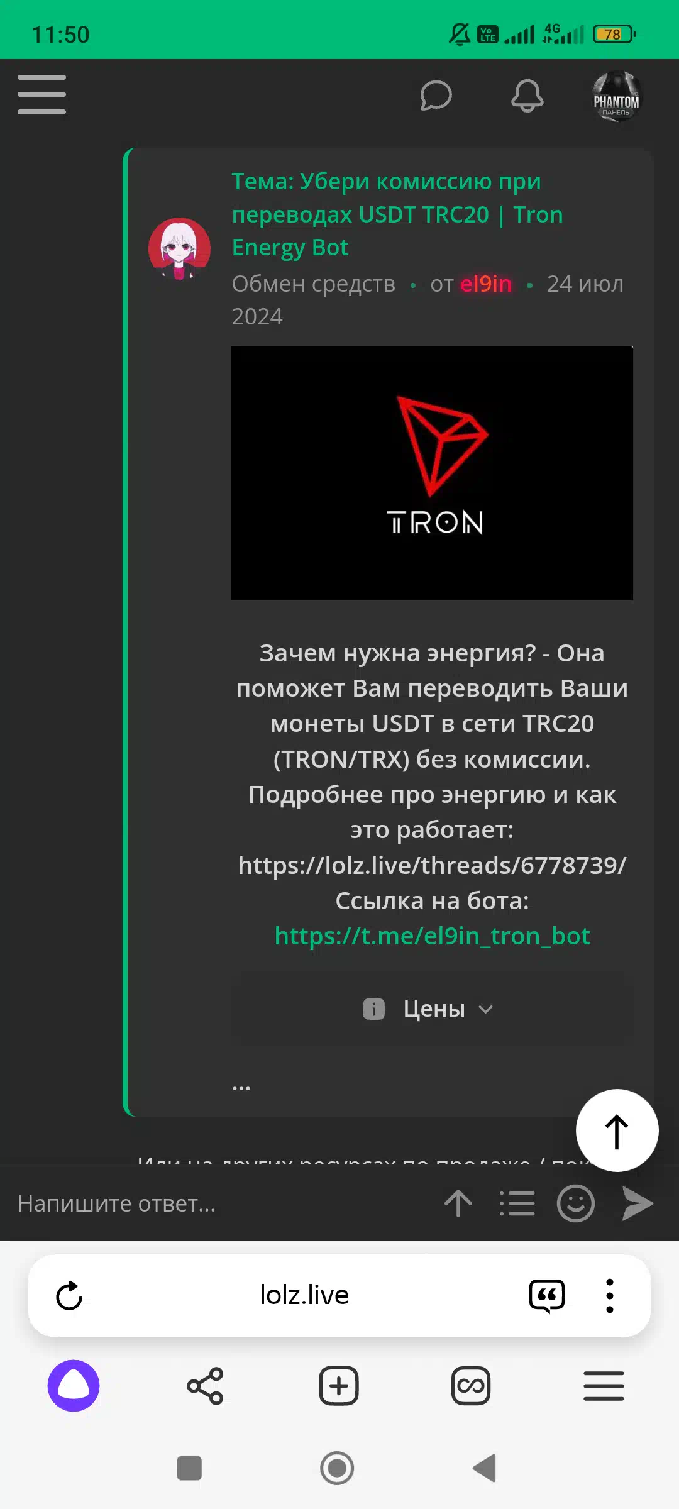Open formatting list icon in reply bar

517,1203
